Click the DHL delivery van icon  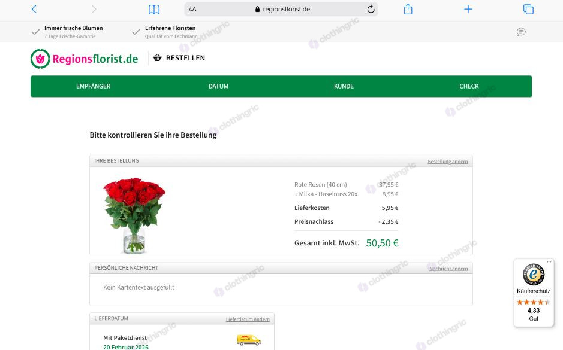249,340
